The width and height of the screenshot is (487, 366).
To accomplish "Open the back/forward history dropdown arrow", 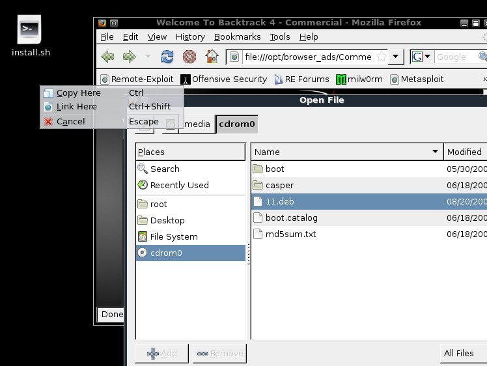I will [x=148, y=57].
